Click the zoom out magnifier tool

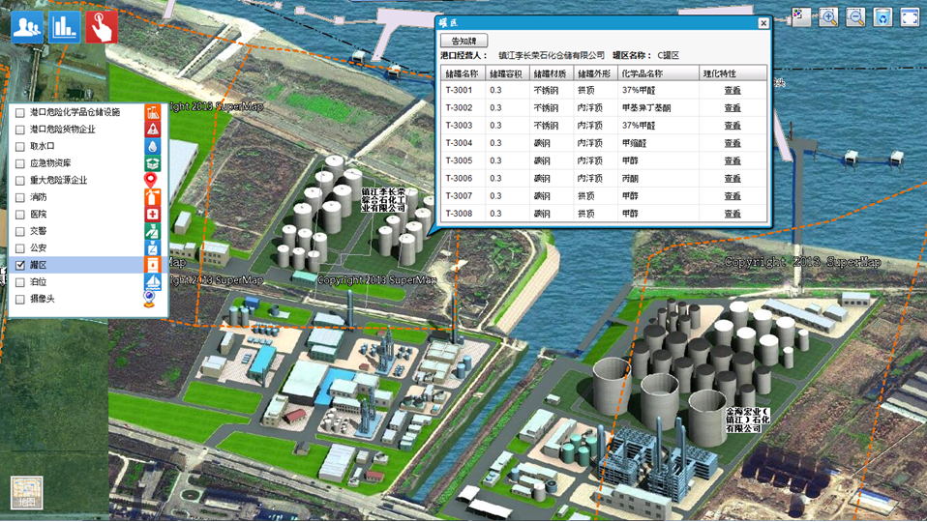click(855, 16)
